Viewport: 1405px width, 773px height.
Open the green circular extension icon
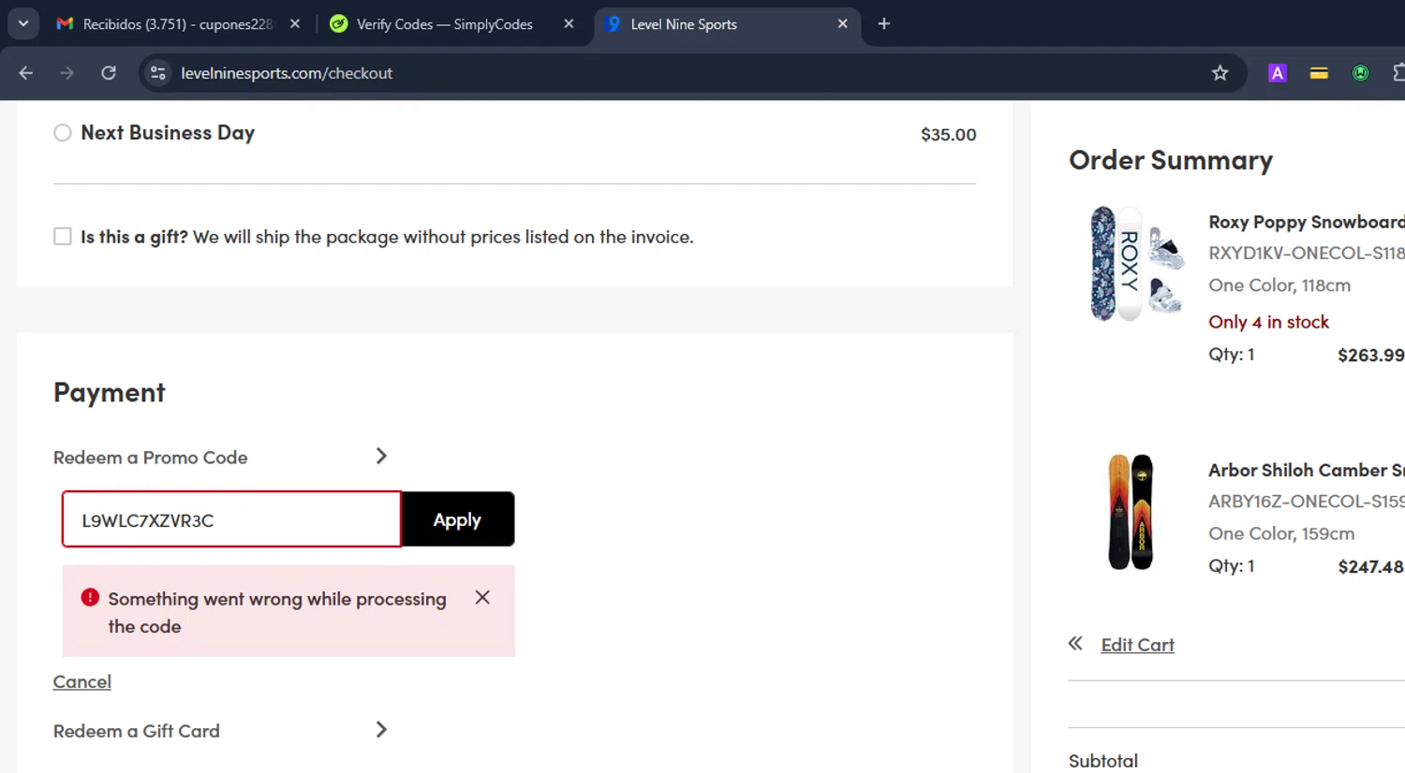click(x=1360, y=73)
